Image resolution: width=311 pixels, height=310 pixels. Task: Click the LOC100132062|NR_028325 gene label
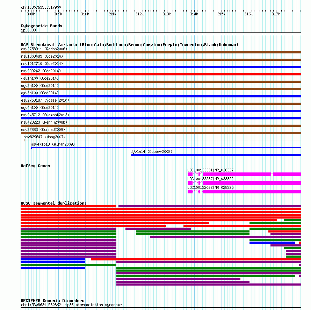click(x=210, y=187)
